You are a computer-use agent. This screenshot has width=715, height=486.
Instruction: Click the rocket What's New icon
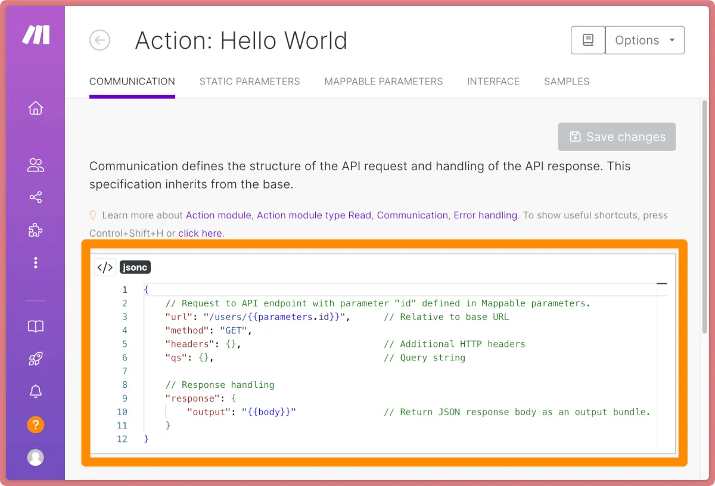point(36,359)
